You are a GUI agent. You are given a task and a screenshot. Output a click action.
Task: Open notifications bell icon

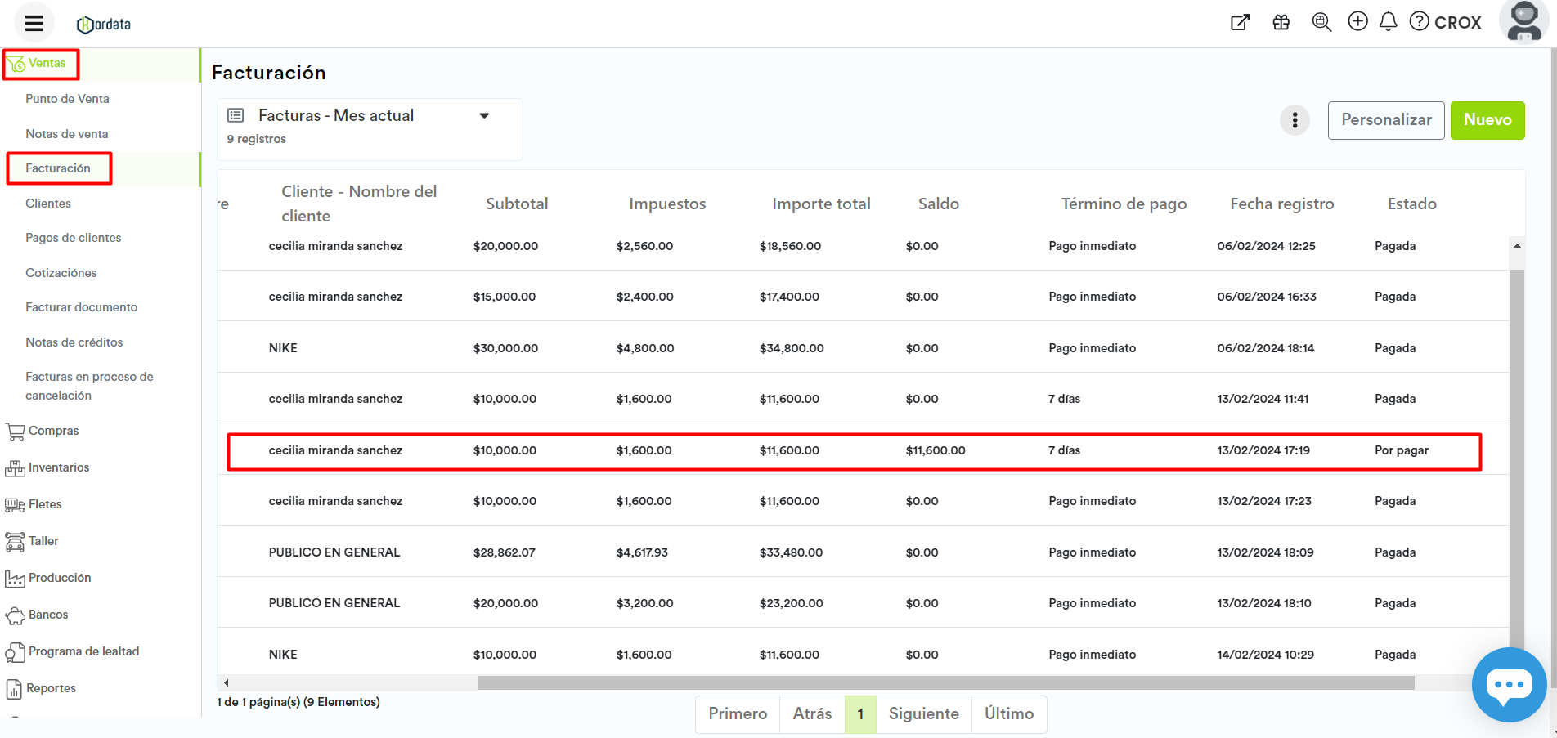(1388, 22)
